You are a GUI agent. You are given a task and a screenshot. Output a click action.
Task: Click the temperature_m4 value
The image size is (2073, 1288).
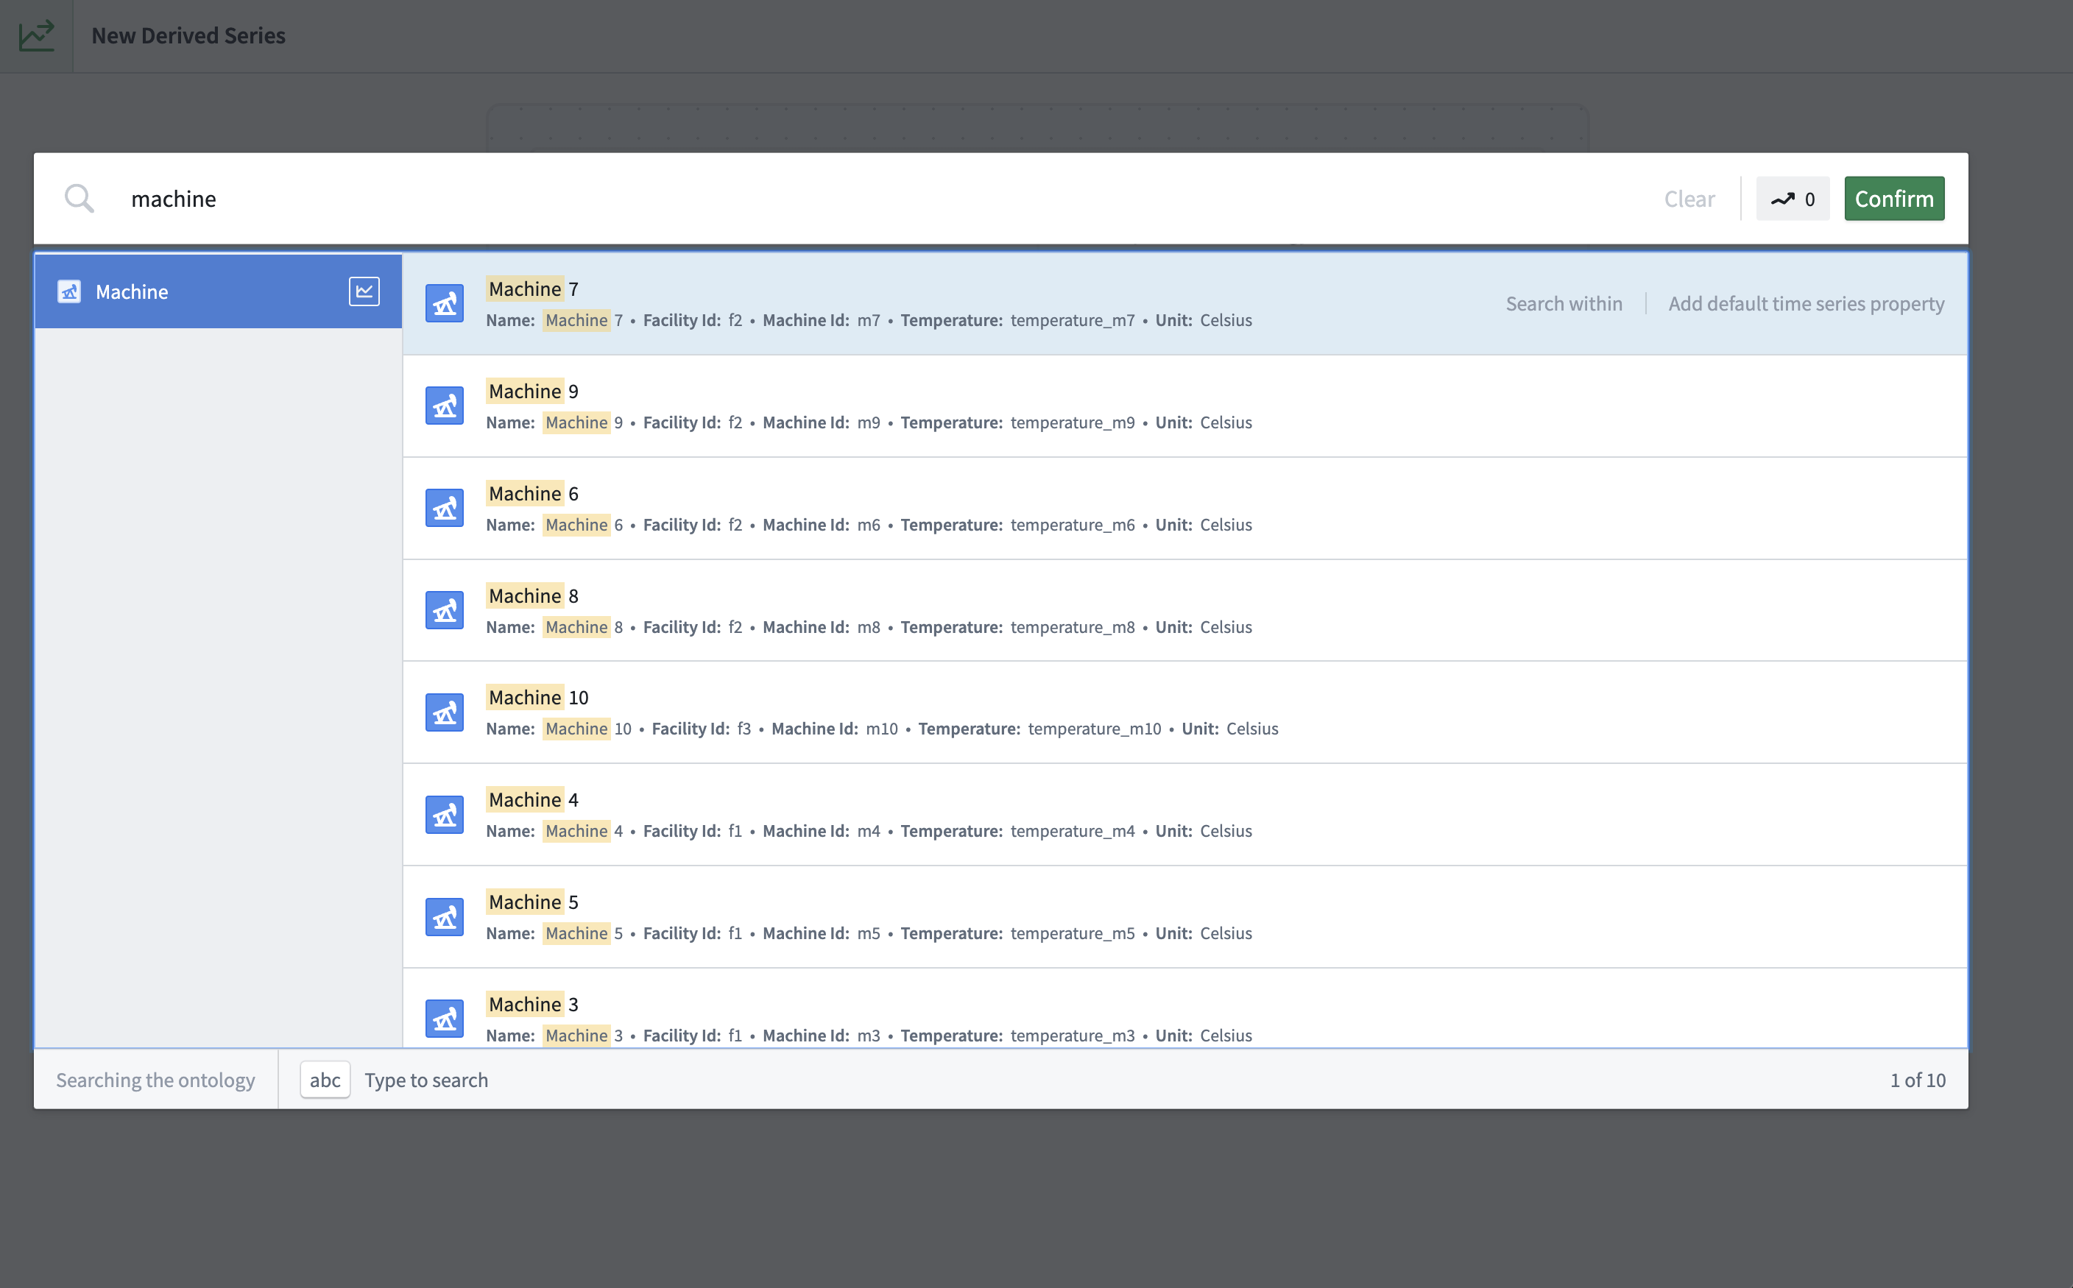pos(1072,832)
